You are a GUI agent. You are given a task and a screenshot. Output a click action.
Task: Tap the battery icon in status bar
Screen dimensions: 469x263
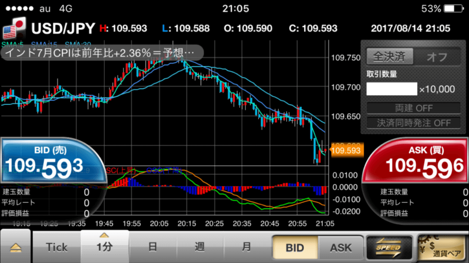point(454,8)
